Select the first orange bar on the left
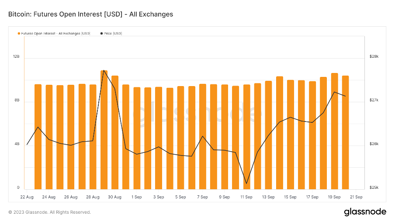 pos(38,135)
